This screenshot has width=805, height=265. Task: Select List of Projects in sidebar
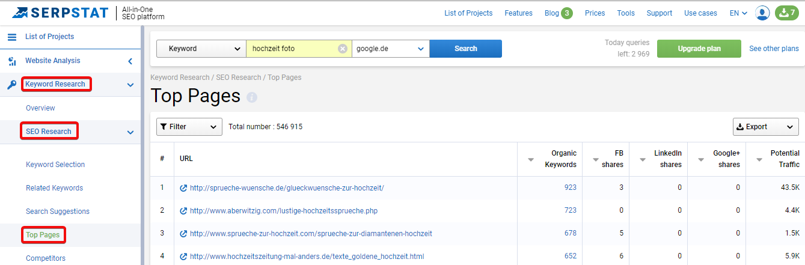(49, 37)
